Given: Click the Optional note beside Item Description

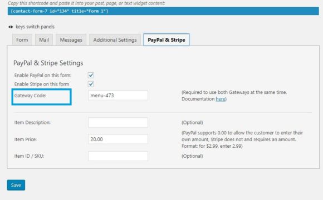Looking at the screenshot, I should [x=192, y=123].
